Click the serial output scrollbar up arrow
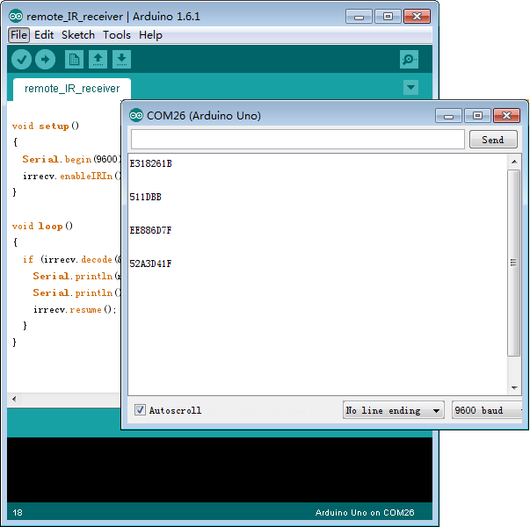Screen dimensions: 530x527 [514, 162]
